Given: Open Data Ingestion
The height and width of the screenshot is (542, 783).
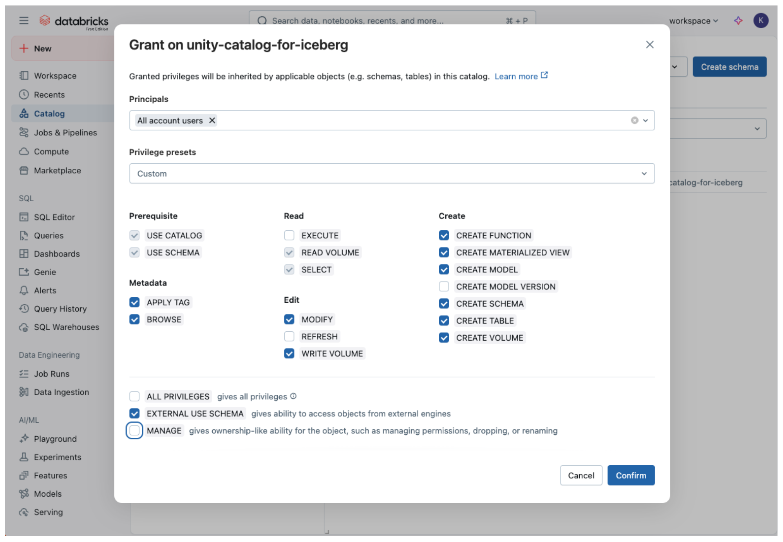Looking at the screenshot, I should (61, 392).
